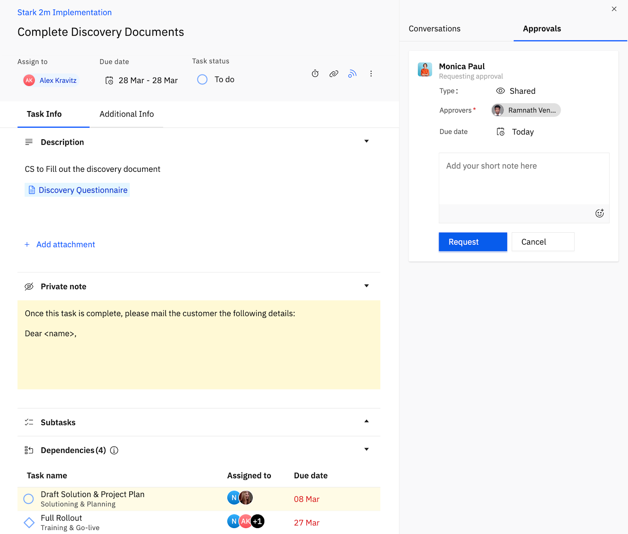Collapse the Dependencies section arrow
Screen dimensions: 628x534
pyautogui.click(x=367, y=449)
